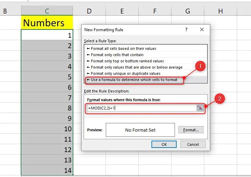Select column C header

tap(47, 11)
